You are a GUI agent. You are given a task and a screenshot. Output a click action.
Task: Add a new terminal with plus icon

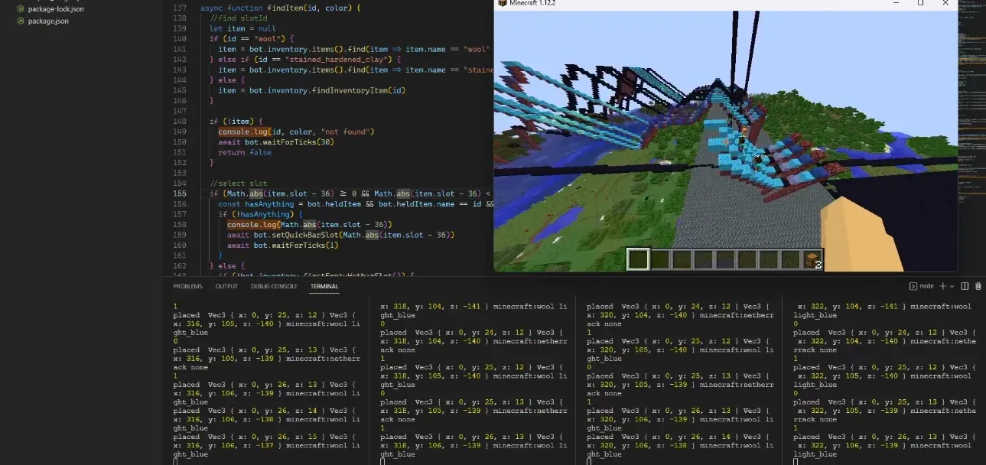[942, 286]
